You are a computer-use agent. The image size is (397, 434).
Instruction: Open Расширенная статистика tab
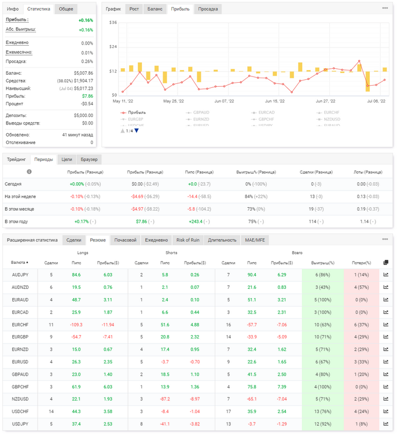[32, 240]
